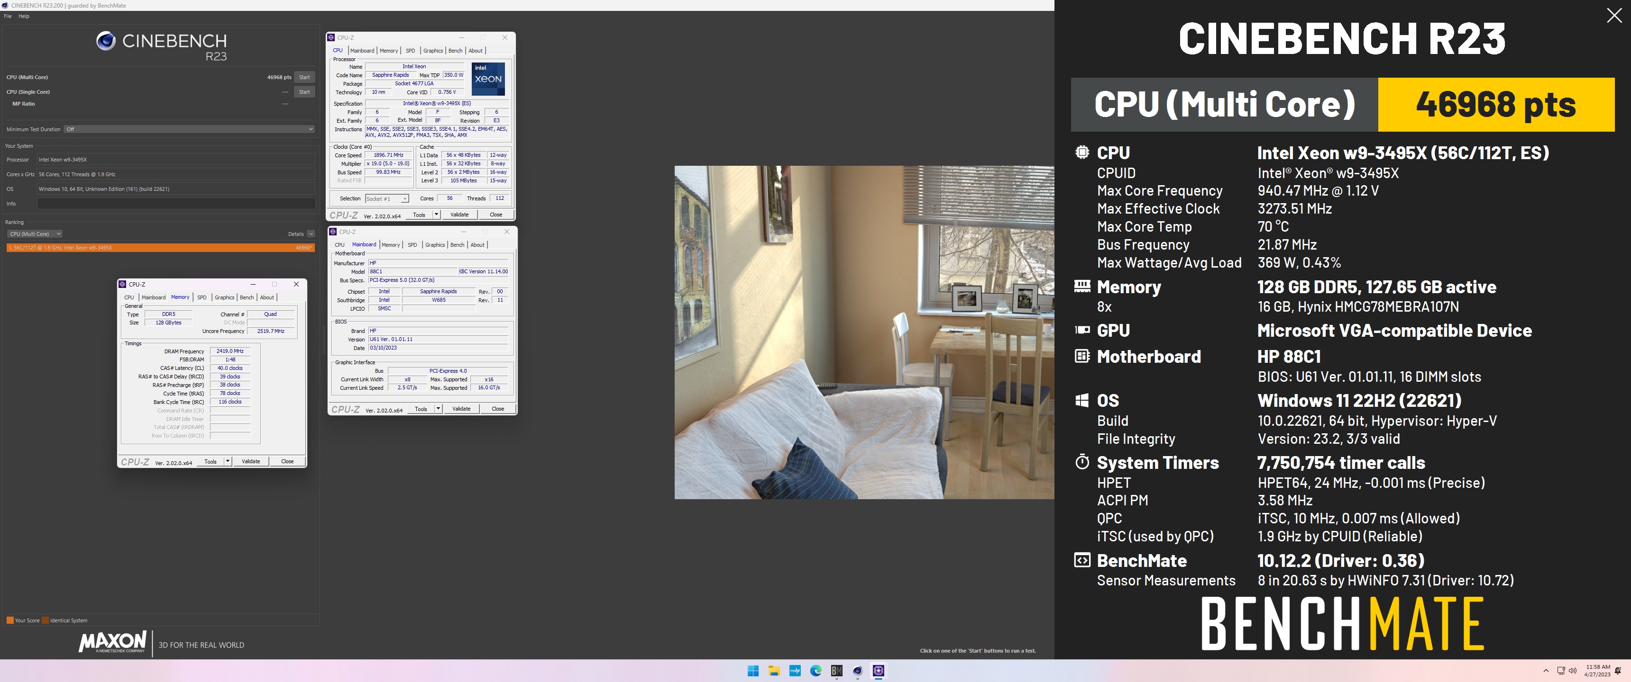Screen dimensions: 1631x682
Task: Click the BenchMate code icon in panel
Action: pyautogui.click(x=1082, y=561)
